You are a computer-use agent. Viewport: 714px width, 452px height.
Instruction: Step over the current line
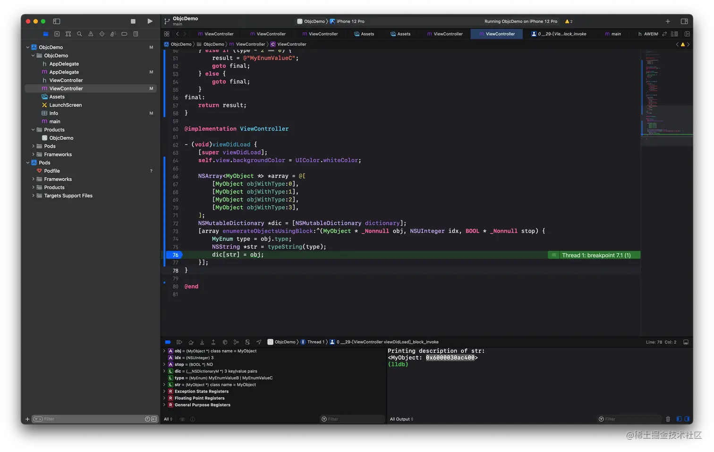191,342
